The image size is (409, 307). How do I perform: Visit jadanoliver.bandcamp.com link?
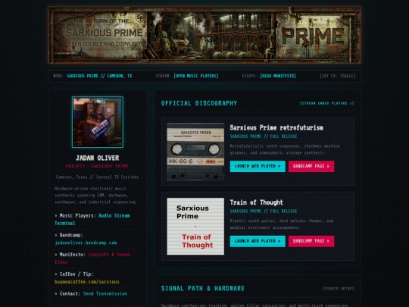(x=86, y=243)
